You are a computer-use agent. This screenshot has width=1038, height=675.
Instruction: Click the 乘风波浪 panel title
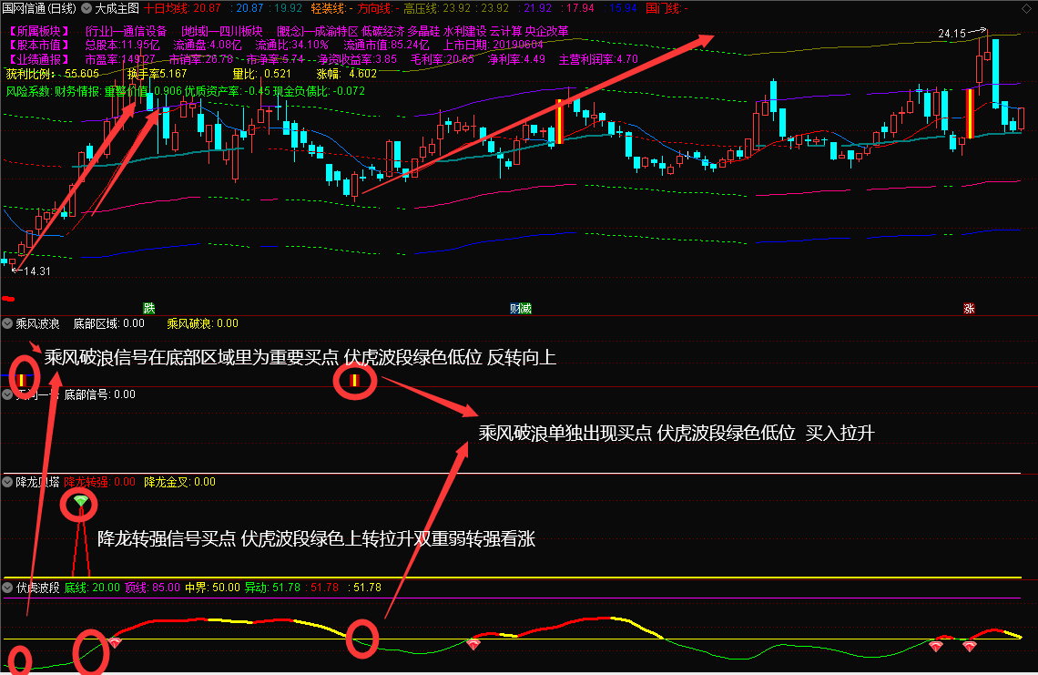tap(37, 323)
